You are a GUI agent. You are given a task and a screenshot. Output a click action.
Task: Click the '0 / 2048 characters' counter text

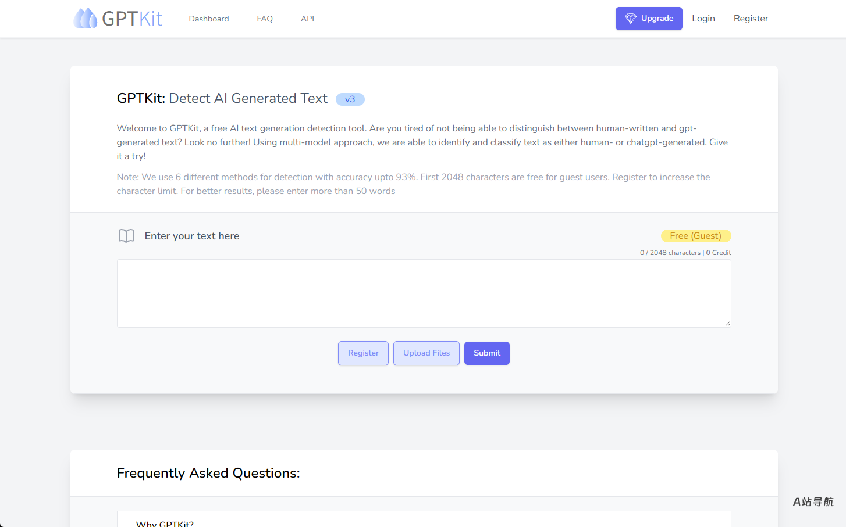pos(670,253)
